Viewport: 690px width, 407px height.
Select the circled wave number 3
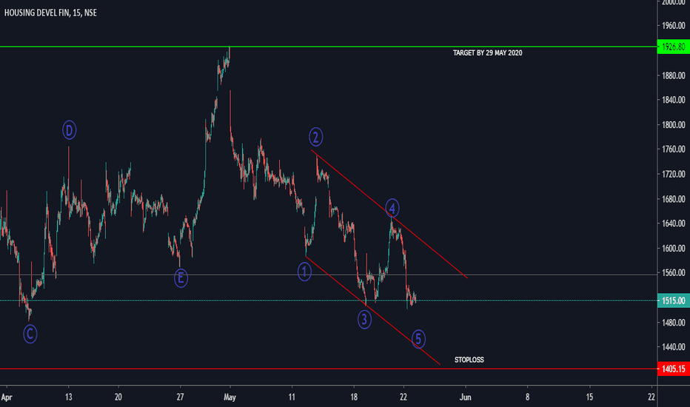tap(364, 320)
